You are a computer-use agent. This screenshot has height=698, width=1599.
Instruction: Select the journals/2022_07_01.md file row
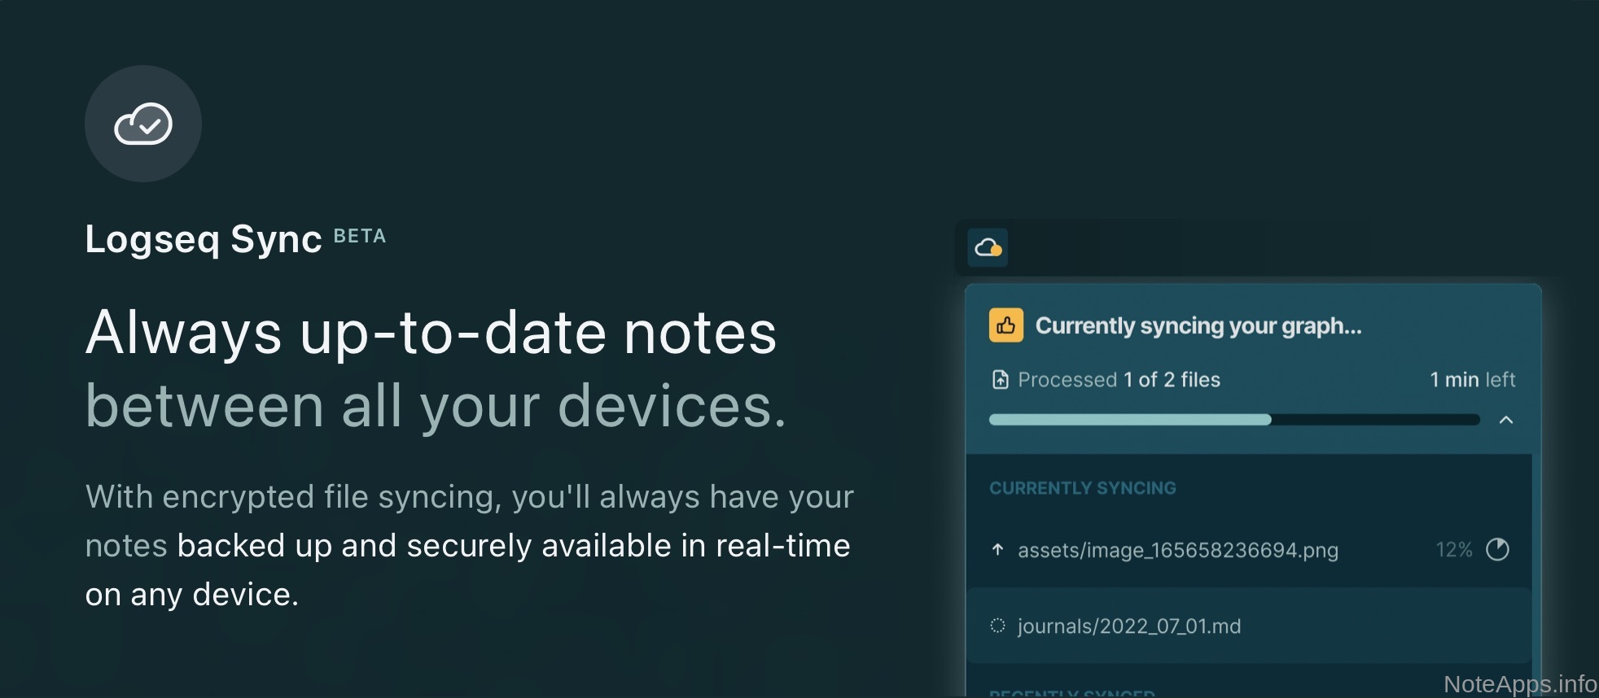[x=1129, y=626]
